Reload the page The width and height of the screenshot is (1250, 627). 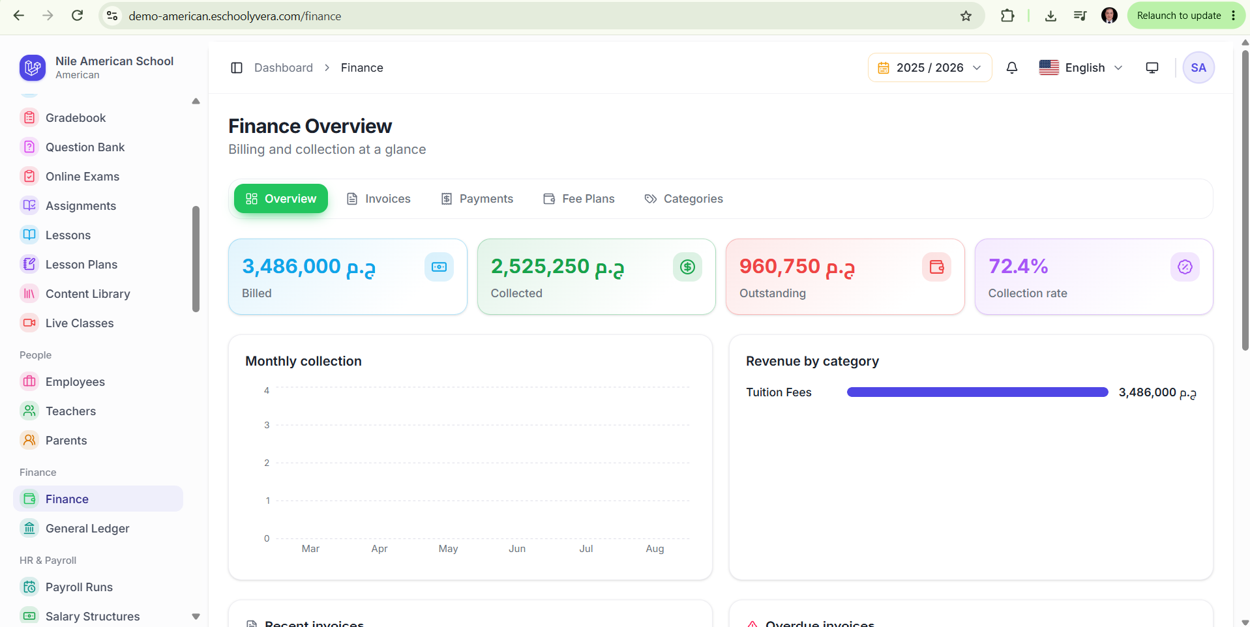point(77,16)
